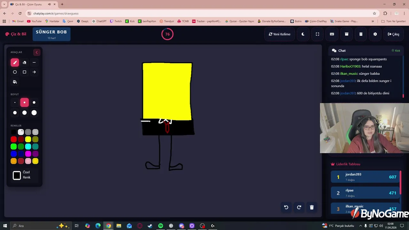Viewport: 409px width, 230px height.
Task: Open the keyboard icon button
Action: point(332,34)
